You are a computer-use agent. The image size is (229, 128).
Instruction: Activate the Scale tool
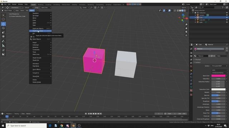click(x=3, y=32)
